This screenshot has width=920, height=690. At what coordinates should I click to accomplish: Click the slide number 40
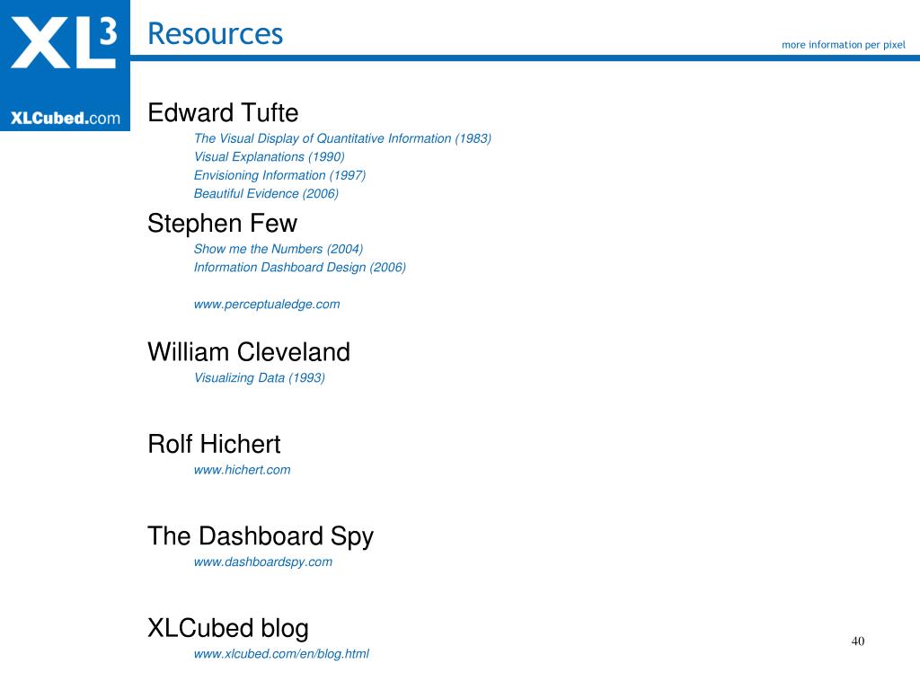point(858,641)
